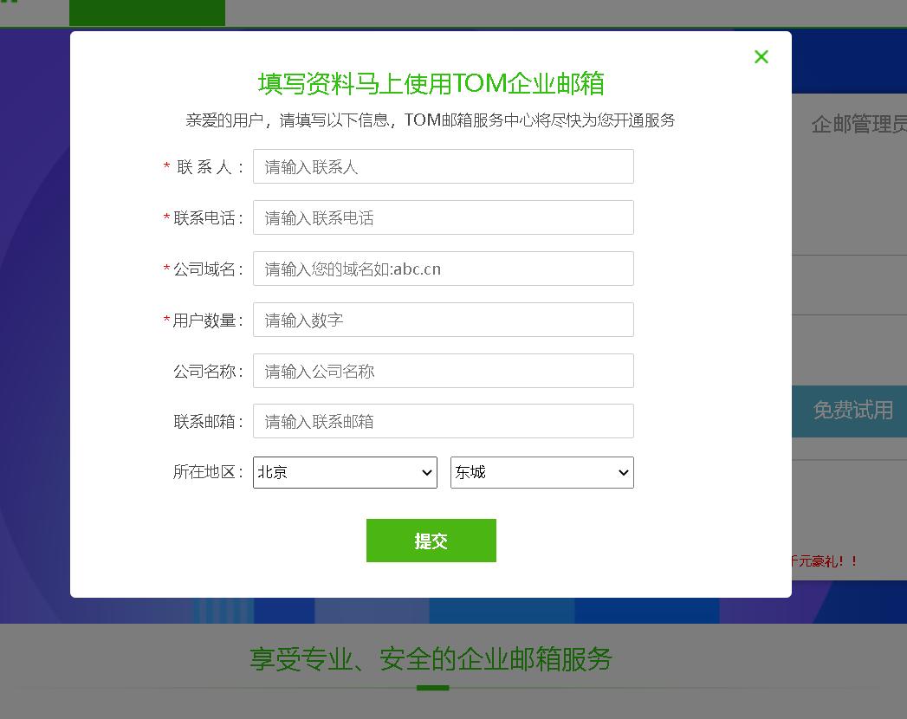Click the 联系邮箱 contact email field

443,421
